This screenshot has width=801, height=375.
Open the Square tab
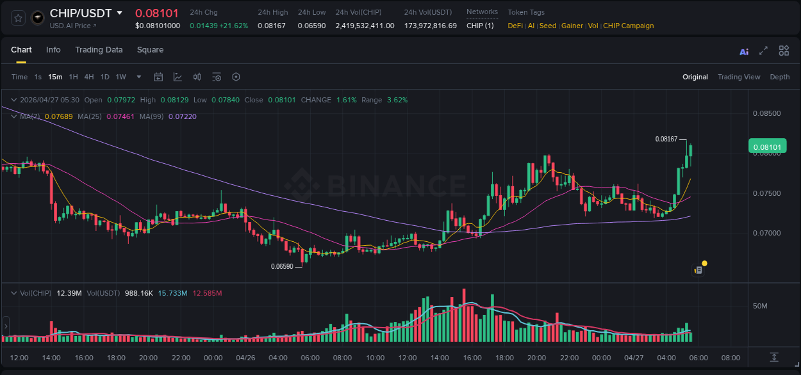(x=150, y=50)
